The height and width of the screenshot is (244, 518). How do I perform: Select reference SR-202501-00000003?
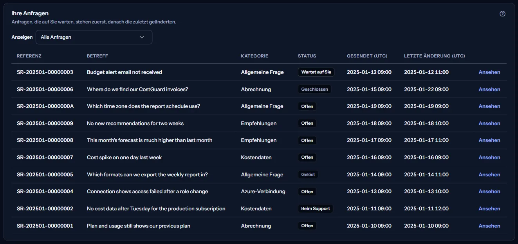tap(45, 72)
